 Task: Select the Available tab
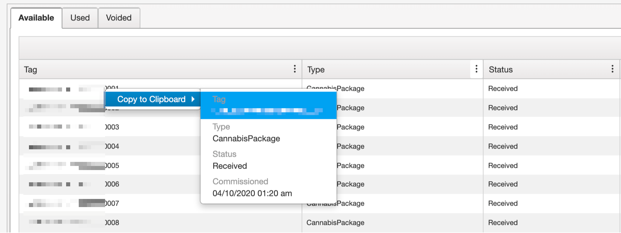click(x=36, y=17)
